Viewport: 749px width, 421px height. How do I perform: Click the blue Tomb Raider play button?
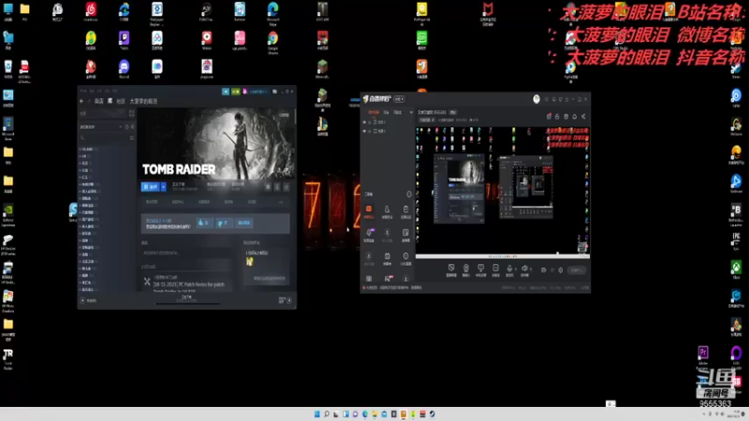point(151,186)
